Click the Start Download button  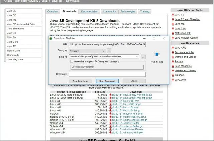(x=107, y=81)
